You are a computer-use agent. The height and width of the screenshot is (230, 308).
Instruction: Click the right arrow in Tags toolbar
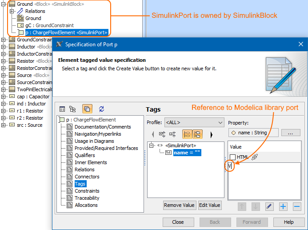click(x=212, y=135)
